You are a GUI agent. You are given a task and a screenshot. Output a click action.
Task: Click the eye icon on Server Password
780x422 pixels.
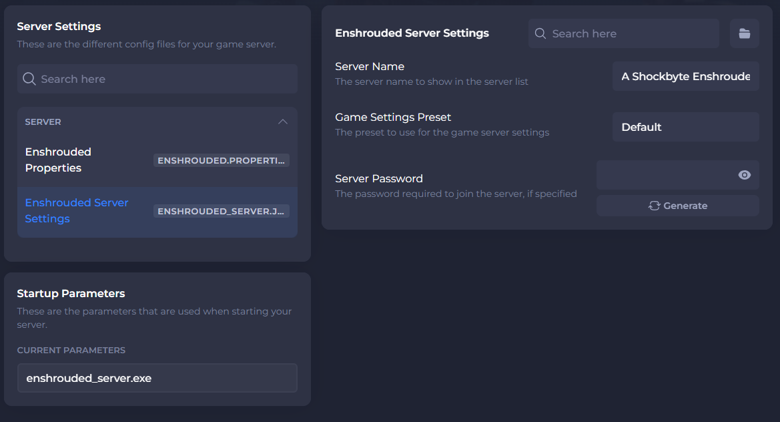click(x=744, y=175)
